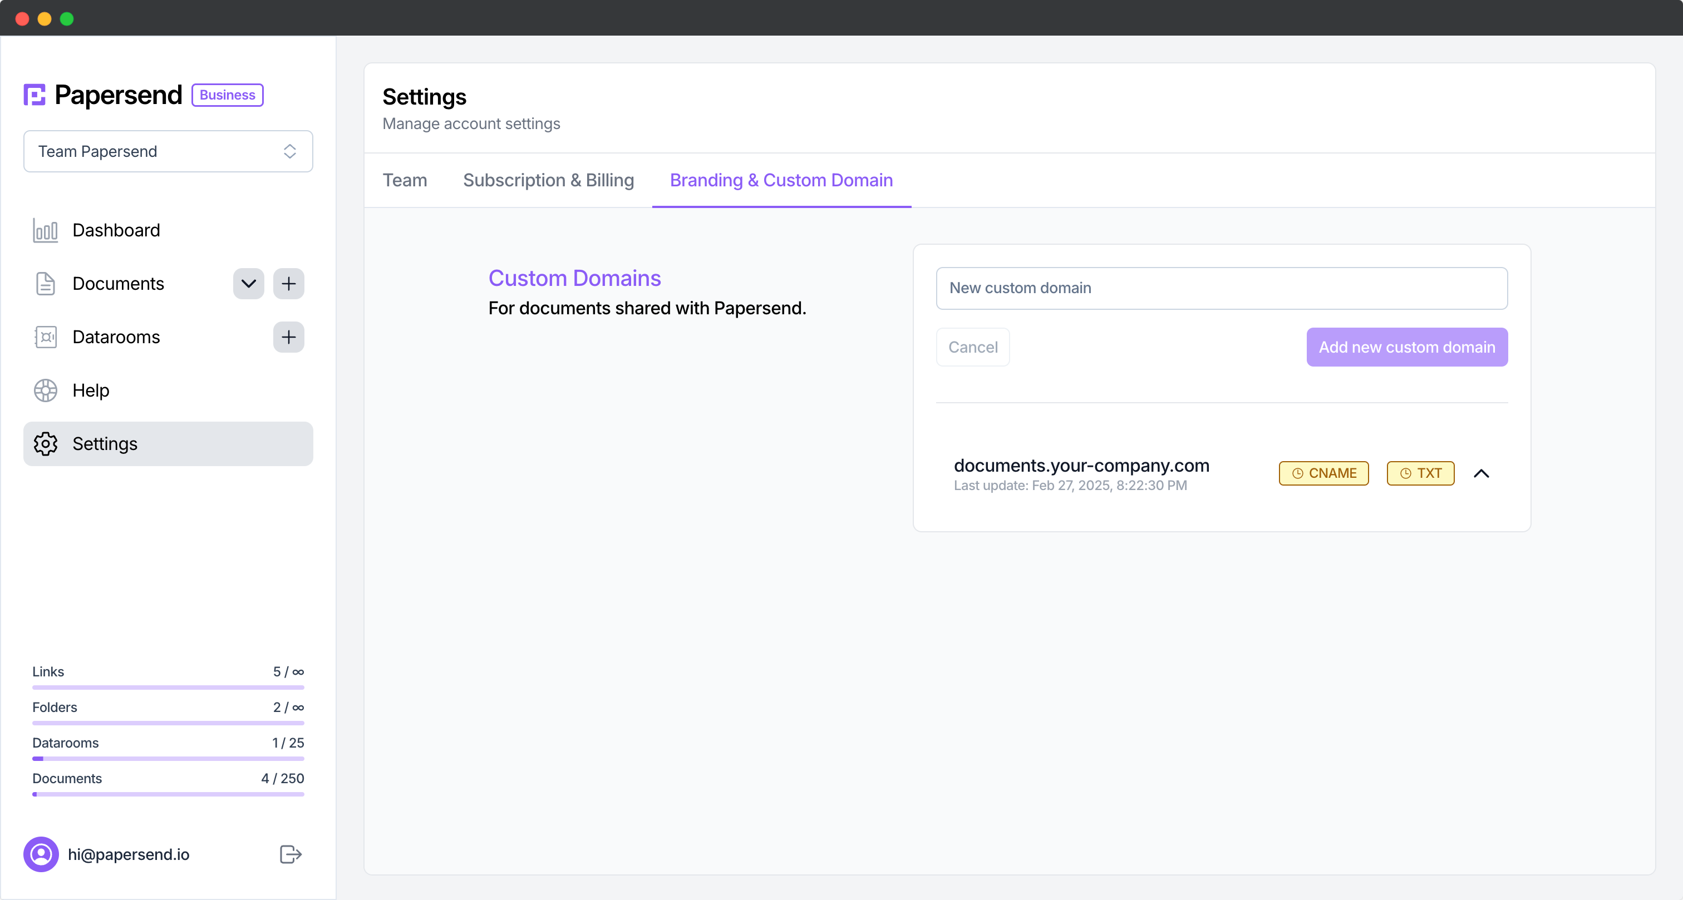Click the user avatar icon

coord(41,854)
